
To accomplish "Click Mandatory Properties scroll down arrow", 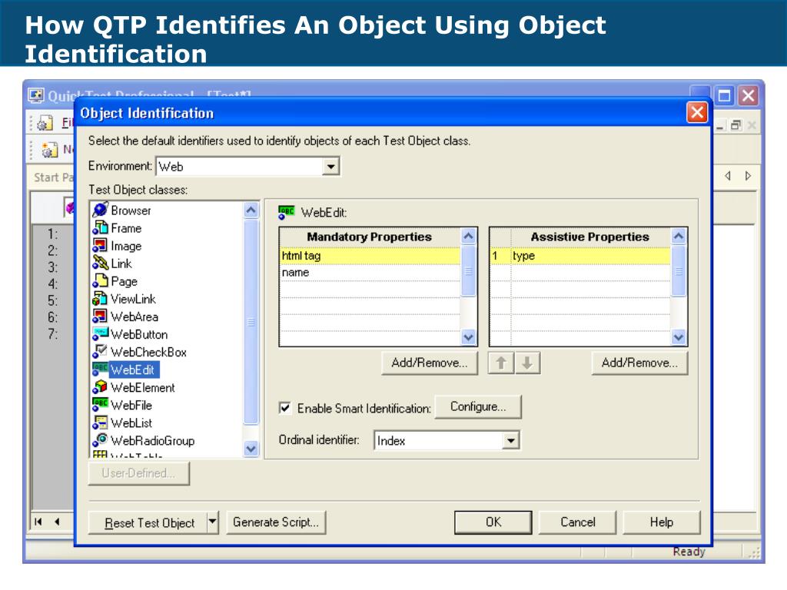I will [468, 337].
